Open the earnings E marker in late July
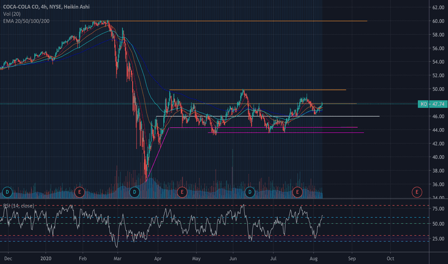 pyautogui.click(x=298, y=192)
